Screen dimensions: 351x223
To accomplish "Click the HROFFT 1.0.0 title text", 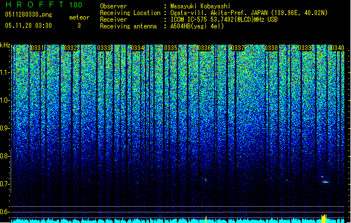I will pyautogui.click(x=44, y=4).
